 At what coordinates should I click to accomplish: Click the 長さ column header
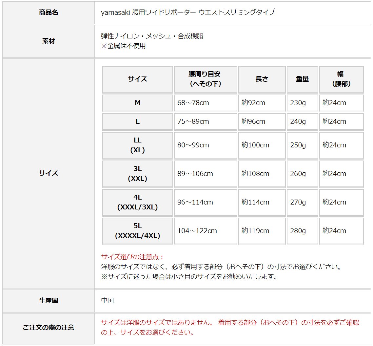[x=262, y=79]
